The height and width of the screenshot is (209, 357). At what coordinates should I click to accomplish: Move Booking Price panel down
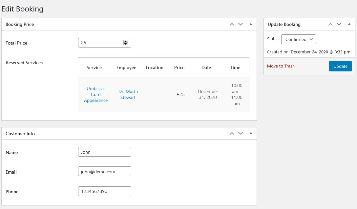[x=241, y=24]
